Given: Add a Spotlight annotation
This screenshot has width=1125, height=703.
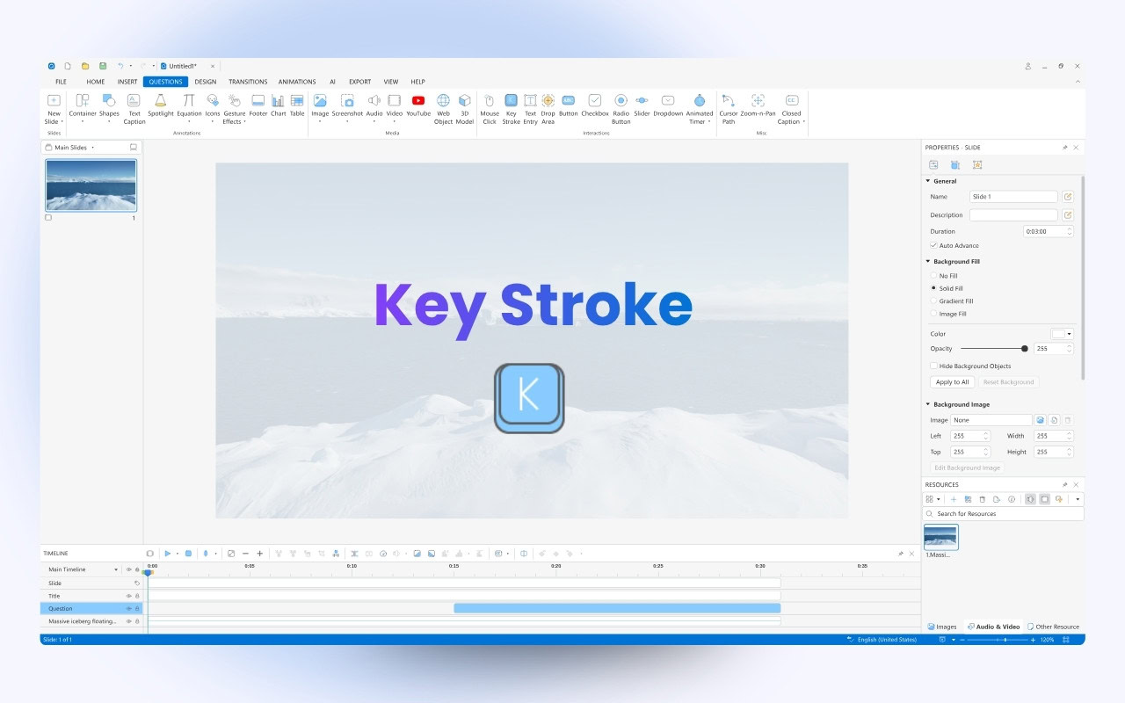Looking at the screenshot, I should 161,105.
